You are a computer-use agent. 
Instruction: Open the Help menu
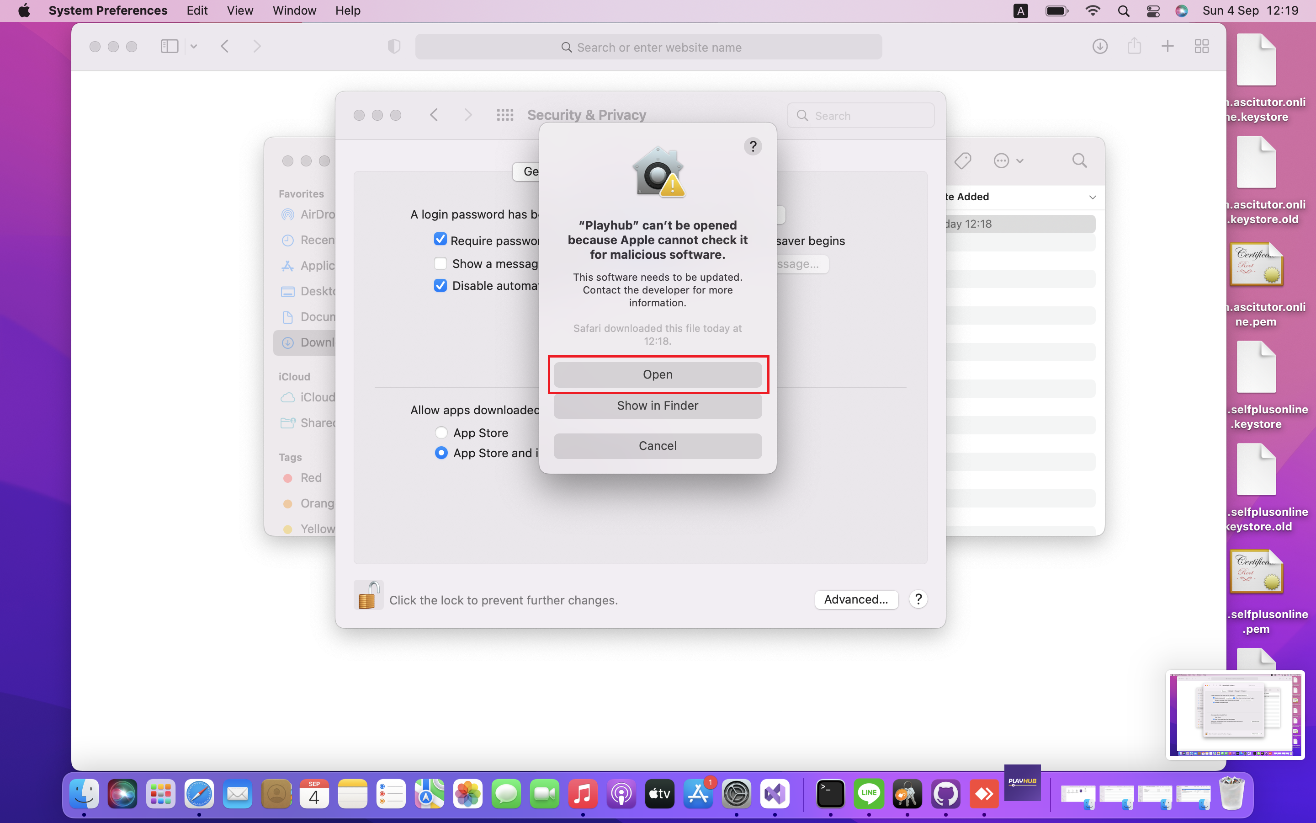347,11
